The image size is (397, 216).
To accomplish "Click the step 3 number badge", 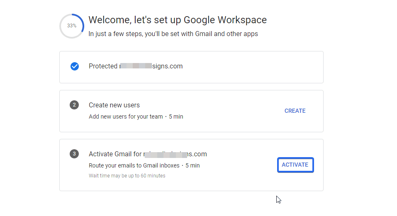I will coord(74,154).
